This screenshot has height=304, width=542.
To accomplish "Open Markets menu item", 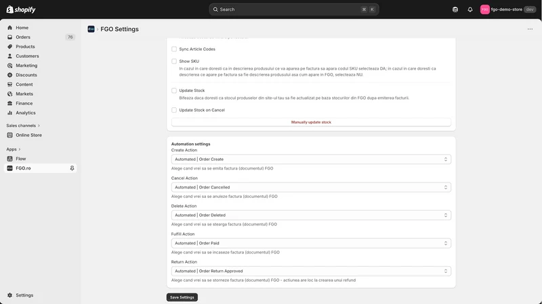I will [24, 94].
